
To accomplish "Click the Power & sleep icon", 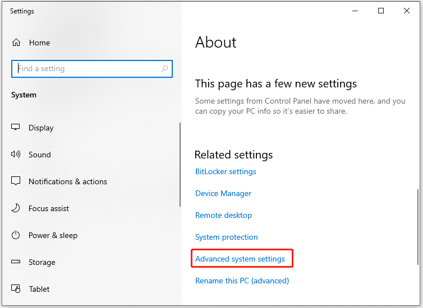I will point(16,235).
